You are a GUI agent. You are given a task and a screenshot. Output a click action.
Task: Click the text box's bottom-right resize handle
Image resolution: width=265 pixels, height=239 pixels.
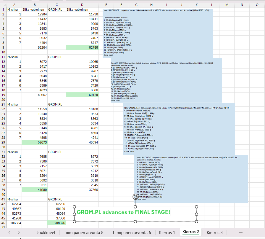click(x=196, y=222)
